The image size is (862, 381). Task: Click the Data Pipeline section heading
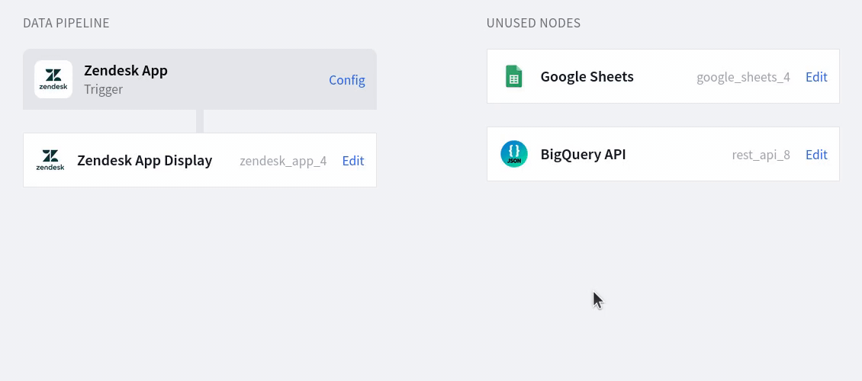click(66, 23)
